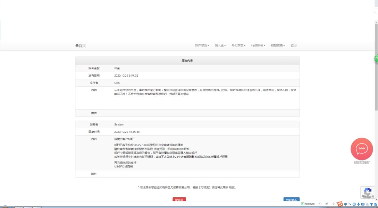This screenshot has width=378, height=208.
Task: Expand the 账户总览 dropdown menu
Action: point(202,45)
